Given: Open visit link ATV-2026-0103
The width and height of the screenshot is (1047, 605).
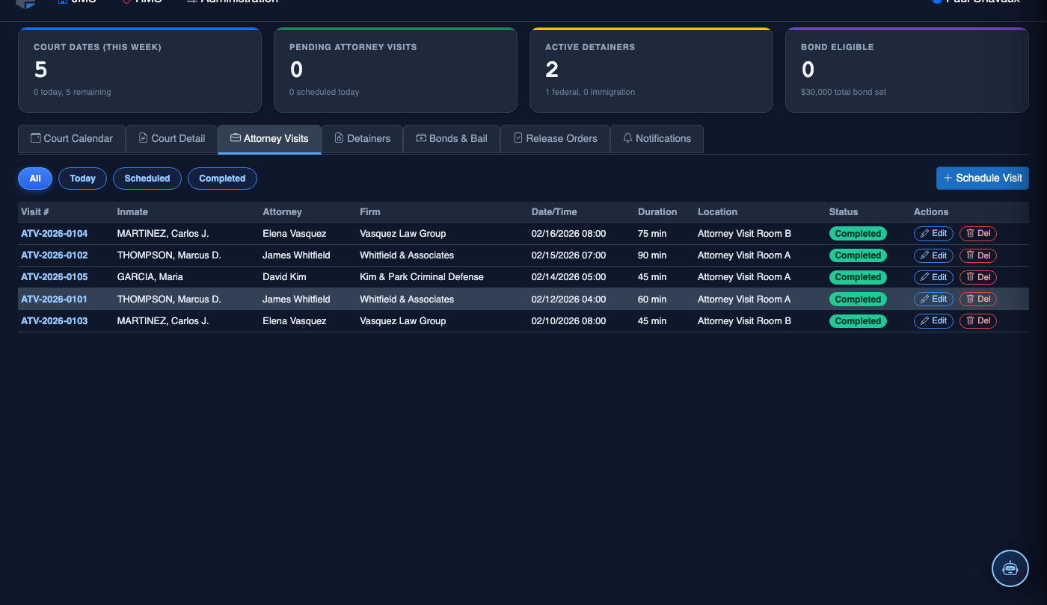Looking at the screenshot, I should (x=55, y=321).
